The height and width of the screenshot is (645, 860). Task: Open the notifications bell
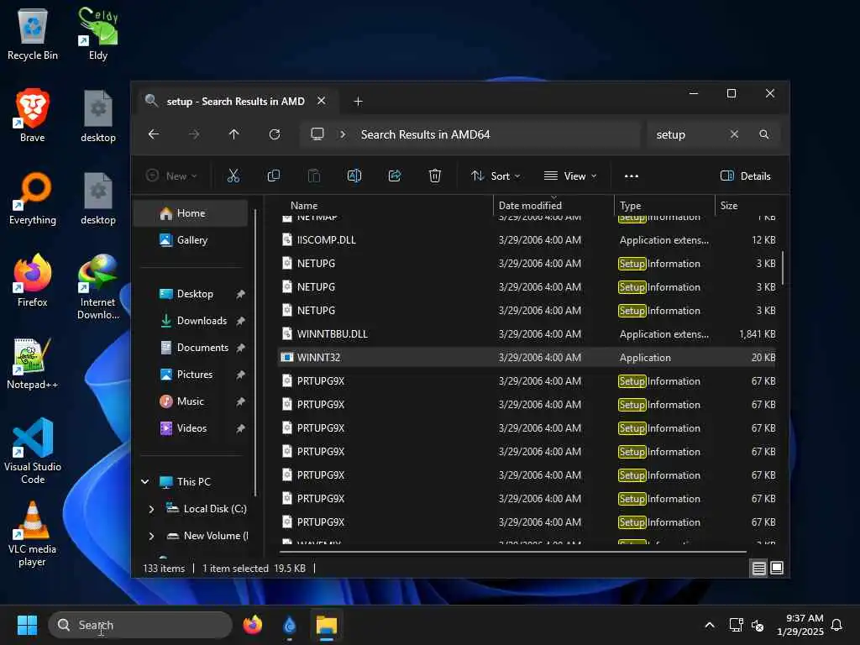click(x=836, y=625)
